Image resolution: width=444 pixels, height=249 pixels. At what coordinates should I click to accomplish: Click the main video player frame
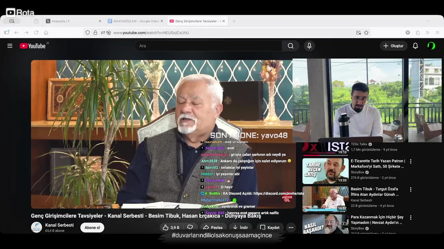tap(163, 134)
